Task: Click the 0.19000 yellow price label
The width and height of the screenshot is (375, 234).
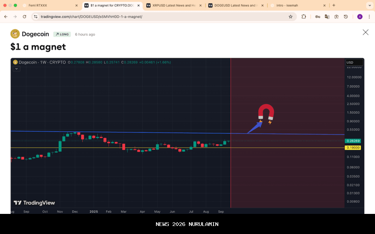Action: pyautogui.click(x=353, y=148)
